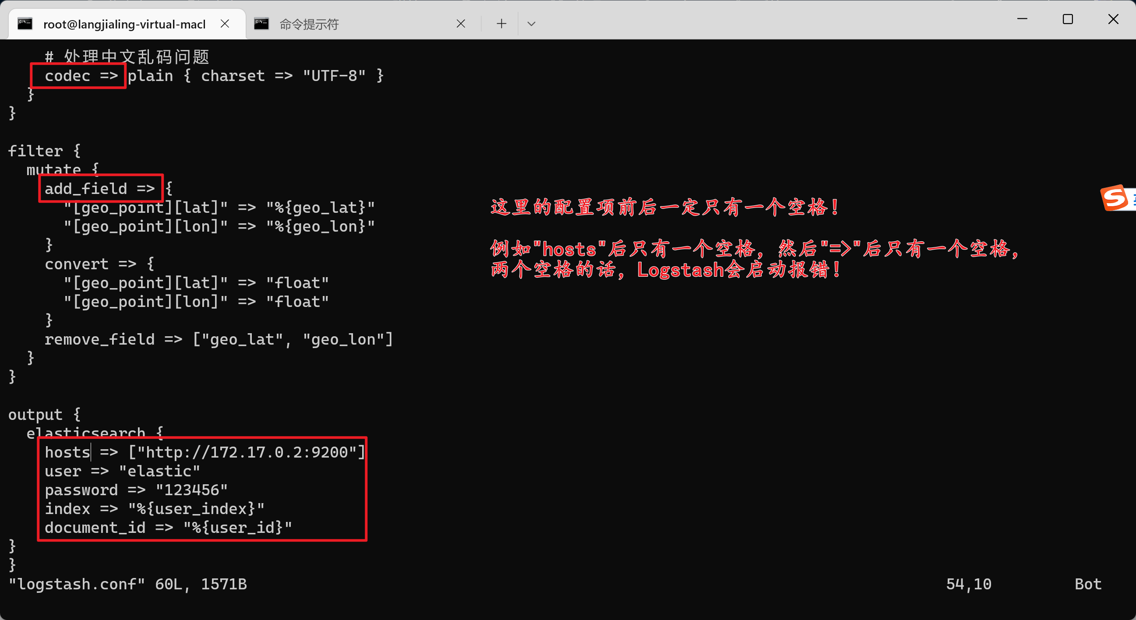Click the index value "%{user_index}"
The image size is (1136, 620).
point(196,508)
